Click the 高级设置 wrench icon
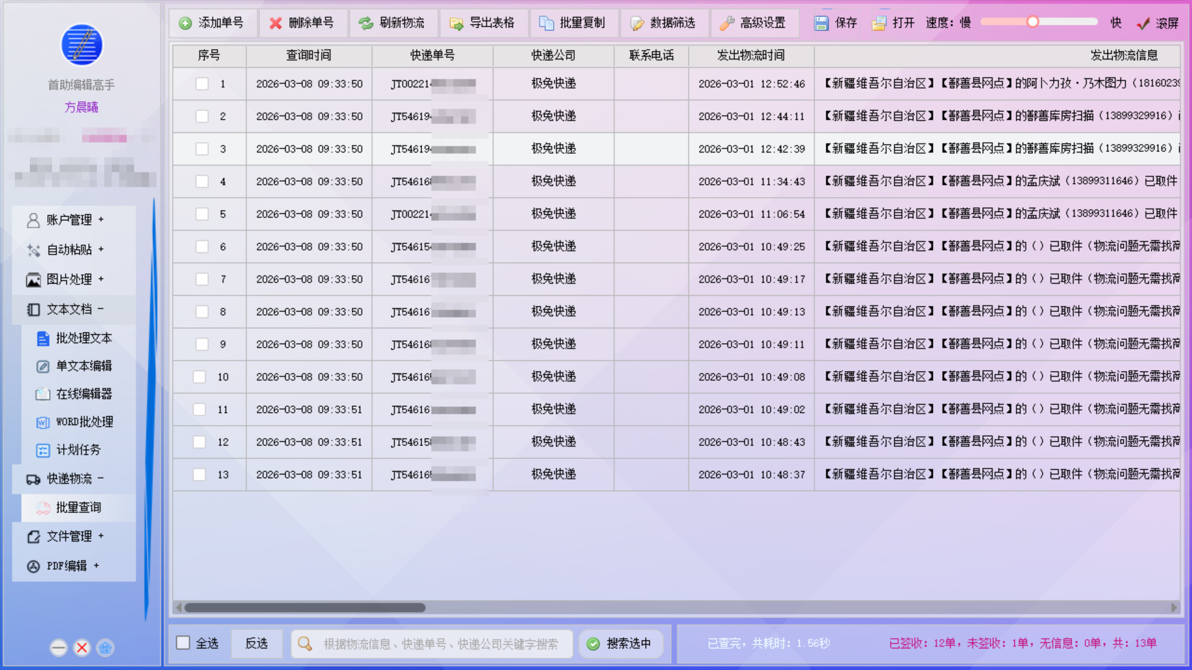The height and width of the screenshot is (670, 1192). pyautogui.click(x=727, y=23)
